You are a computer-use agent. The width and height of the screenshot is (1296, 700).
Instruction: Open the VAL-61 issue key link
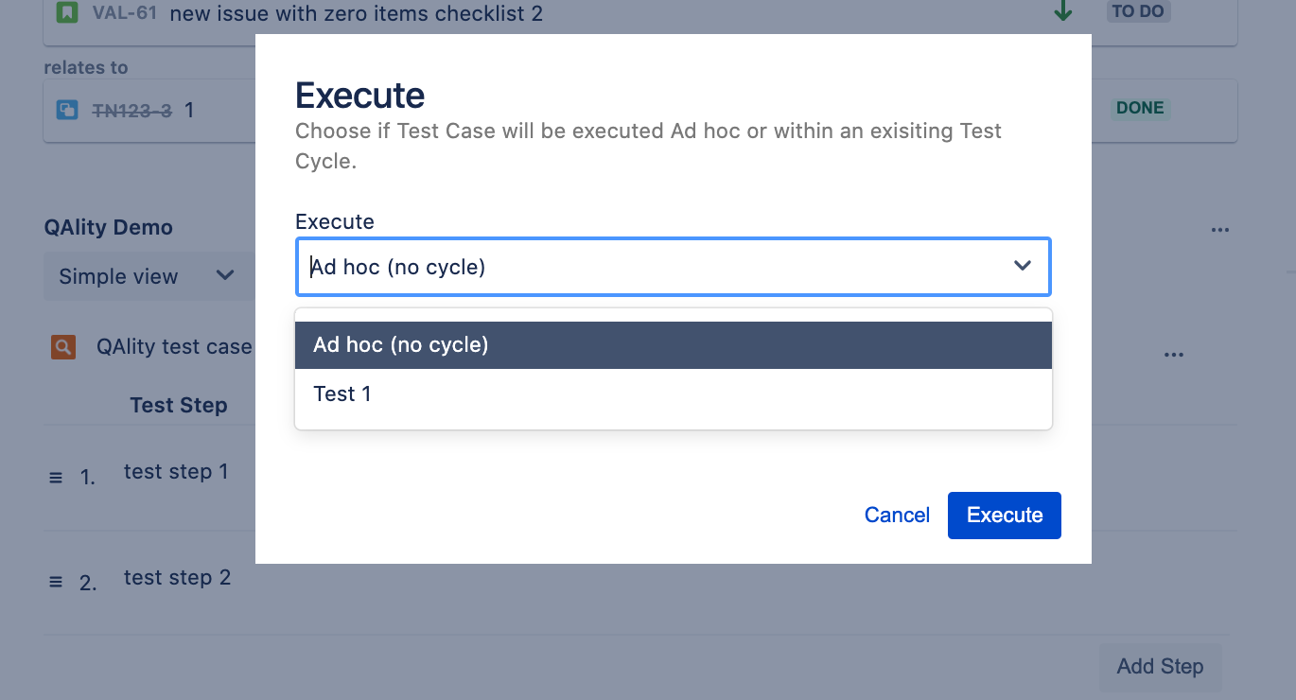point(125,13)
